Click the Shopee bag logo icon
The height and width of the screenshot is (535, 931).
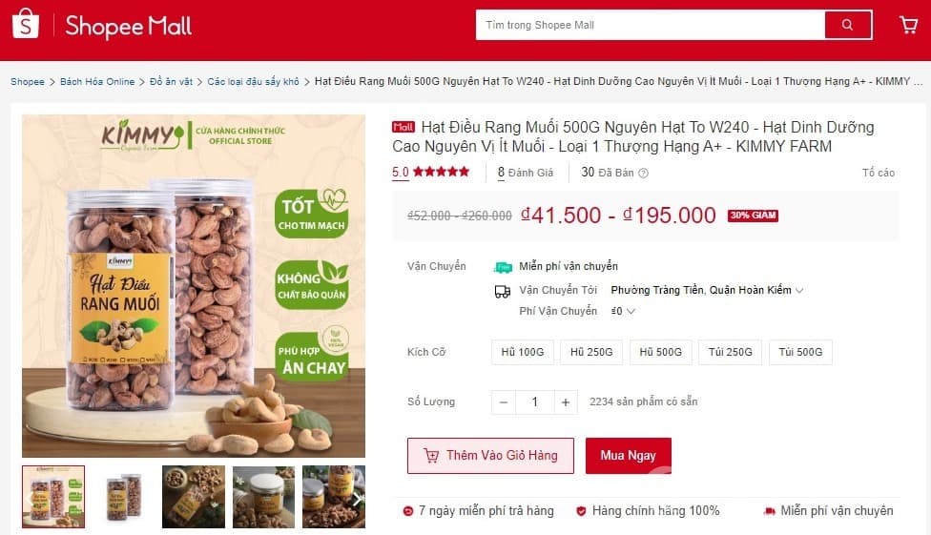coord(26,24)
